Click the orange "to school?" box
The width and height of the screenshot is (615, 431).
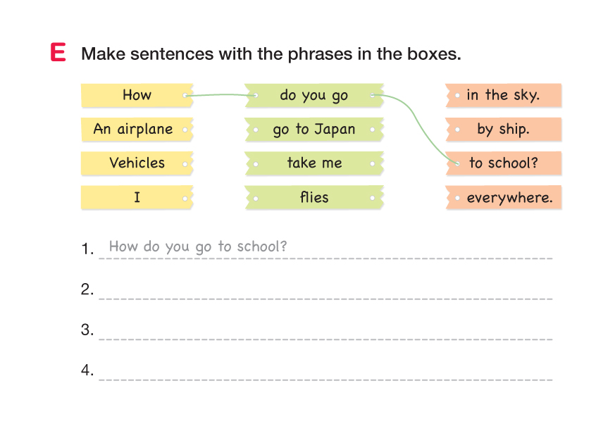pyautogui.click(x=503, y=163)
